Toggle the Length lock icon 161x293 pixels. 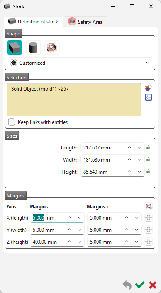tap(148, 147)
